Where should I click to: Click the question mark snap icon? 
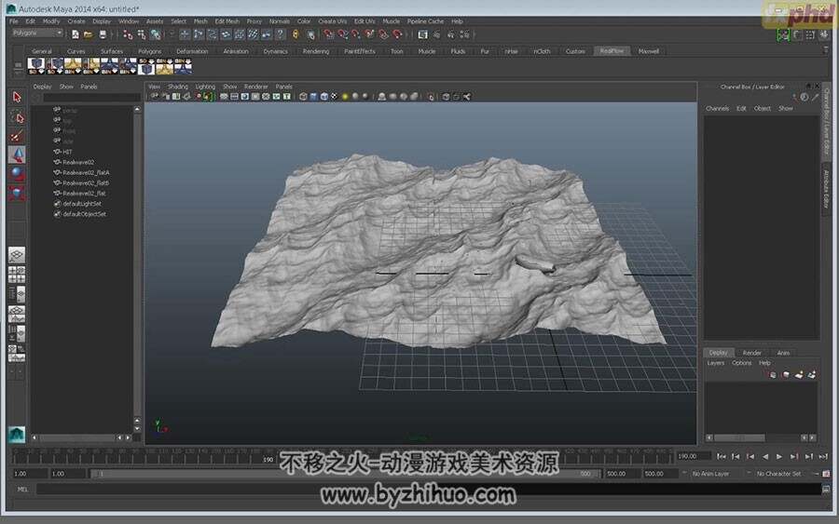(x=280, y=34)
